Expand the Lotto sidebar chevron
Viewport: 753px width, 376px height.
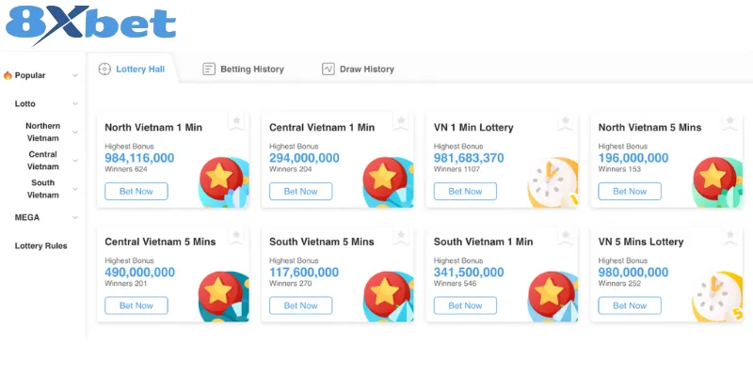point(75,104)
